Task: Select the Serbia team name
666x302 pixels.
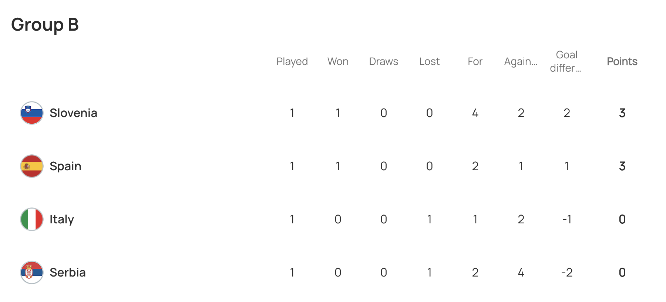Action: (x=68, y=272)
